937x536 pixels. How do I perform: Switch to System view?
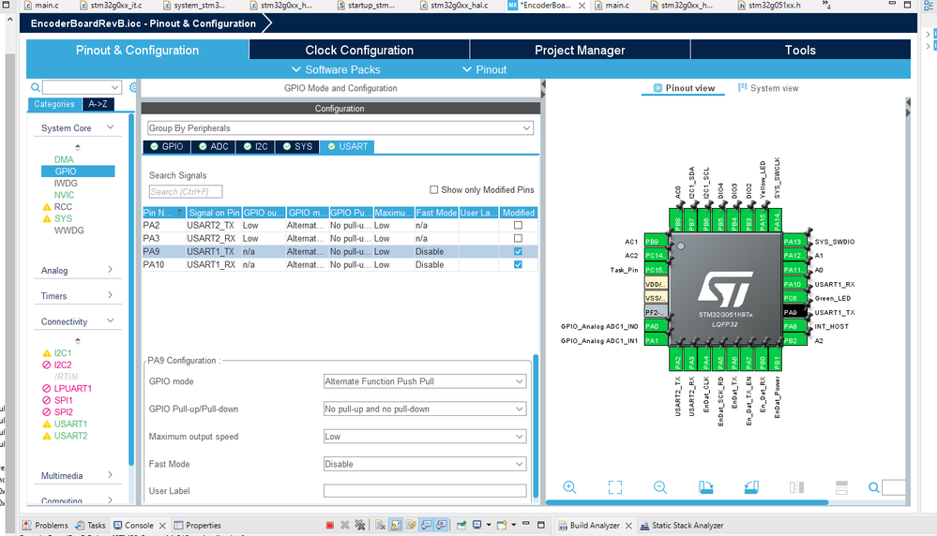pos(768,88)
